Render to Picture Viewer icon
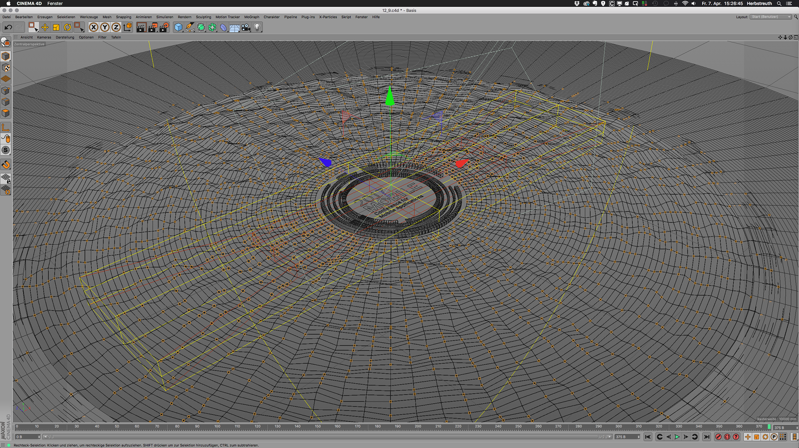The image size is (799, 448). pyautogui.click(x=152, y=27)
